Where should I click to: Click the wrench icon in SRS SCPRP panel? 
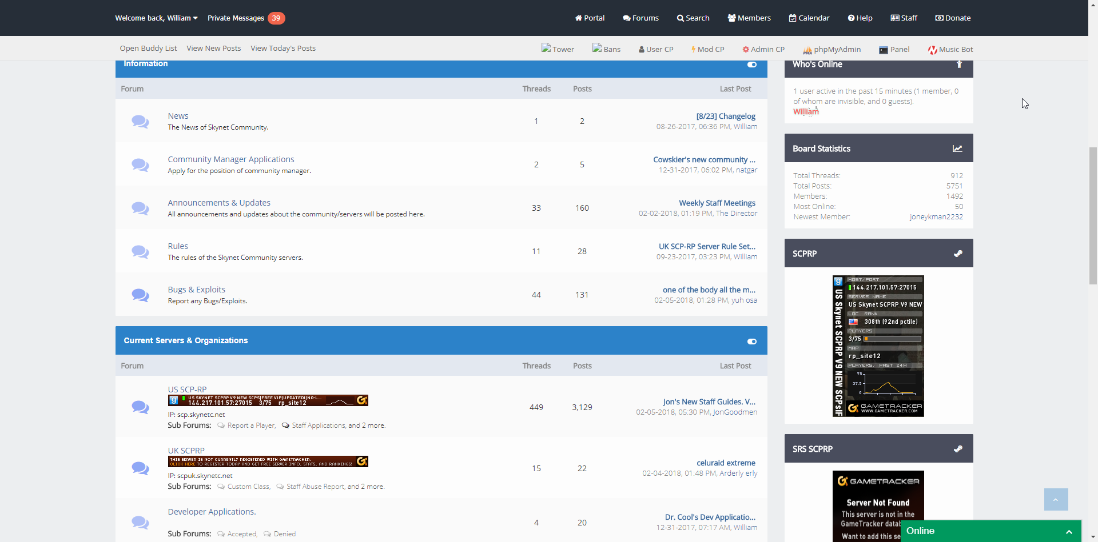coord(958,449)
